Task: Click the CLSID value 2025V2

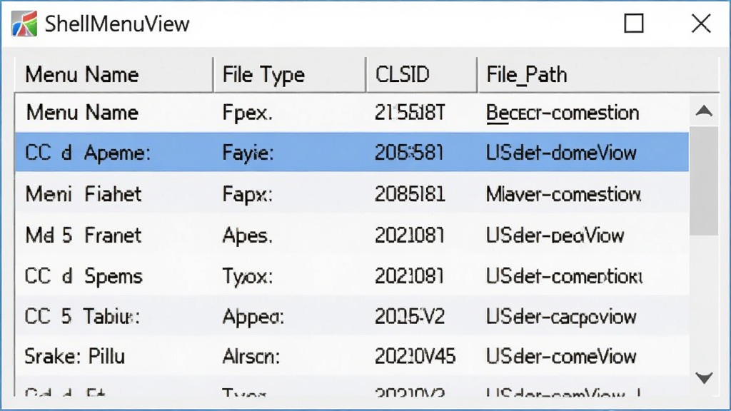Action: 410,317
